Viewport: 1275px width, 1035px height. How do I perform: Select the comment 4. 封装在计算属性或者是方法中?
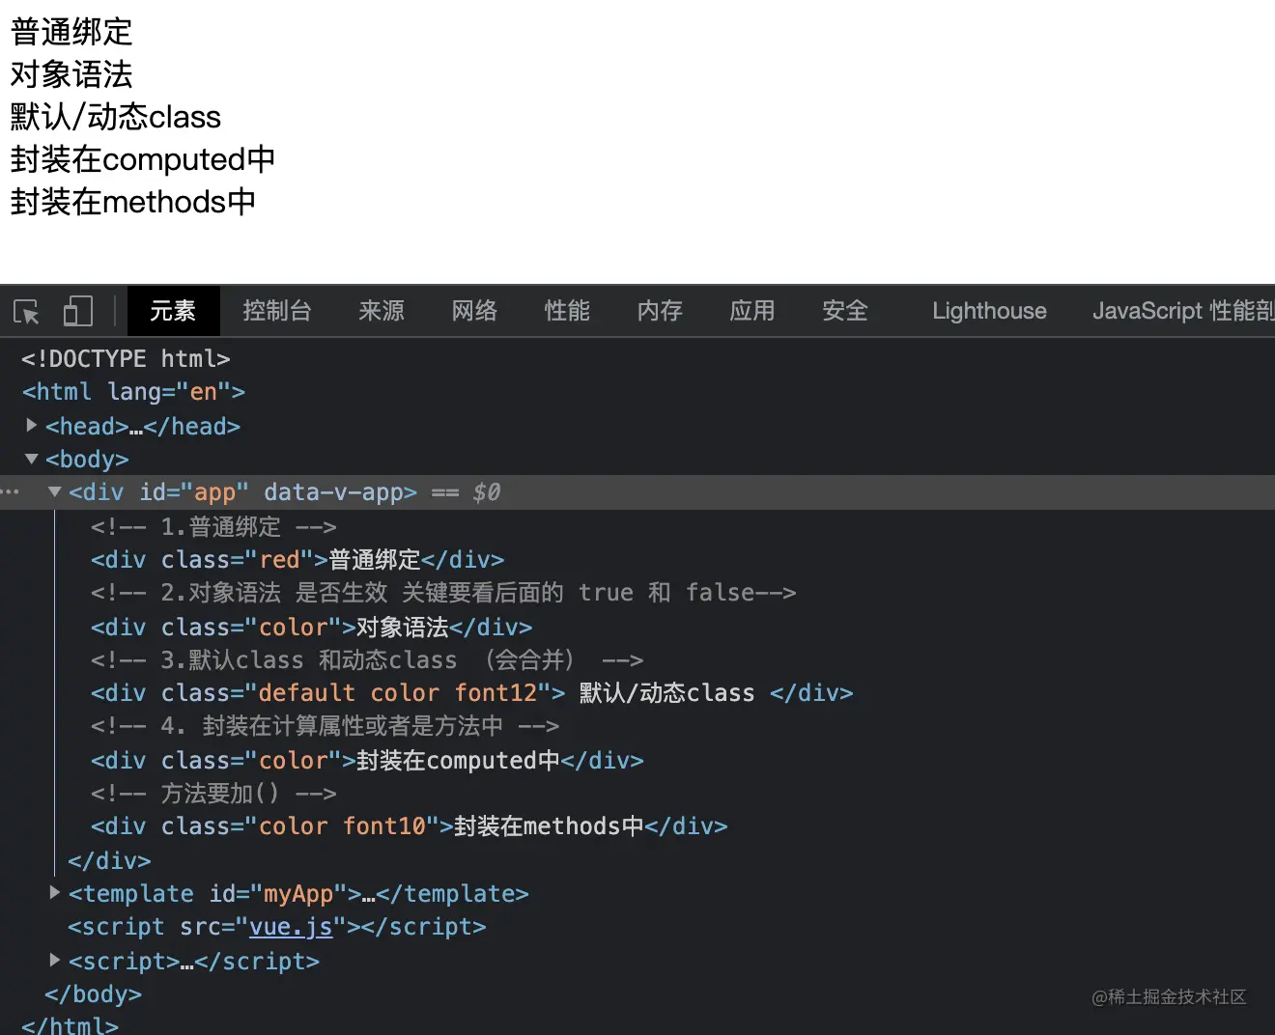[325, 726]
